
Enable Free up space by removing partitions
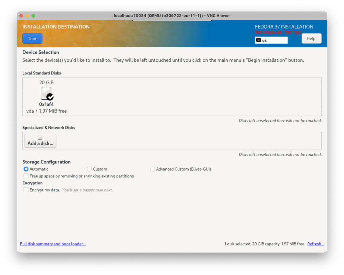(x=26, y=176)
